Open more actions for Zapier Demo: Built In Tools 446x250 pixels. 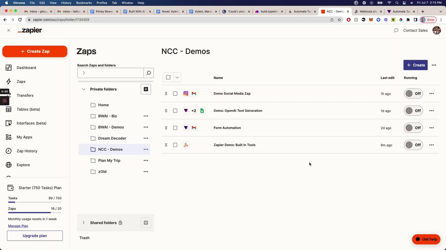(431, 145)
